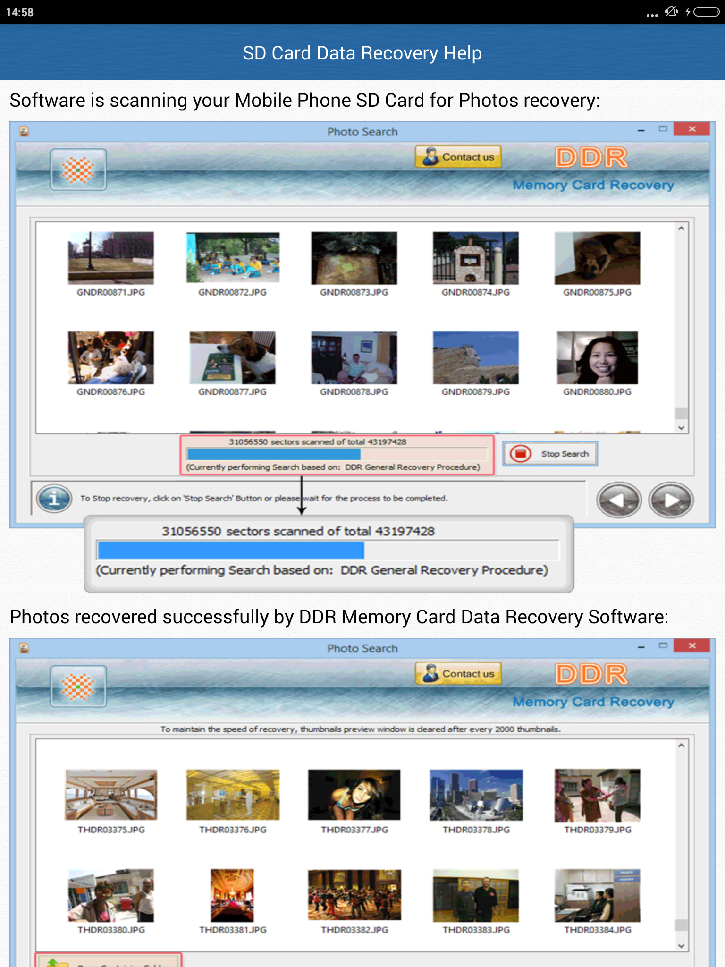Select thumbnail THDR03380.JPG

[111, 895]
